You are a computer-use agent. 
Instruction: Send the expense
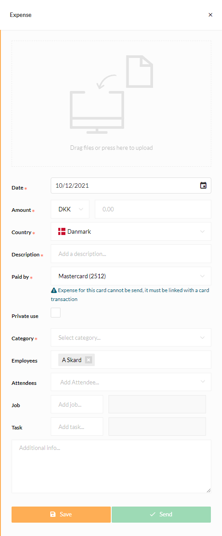coord(161,514)
